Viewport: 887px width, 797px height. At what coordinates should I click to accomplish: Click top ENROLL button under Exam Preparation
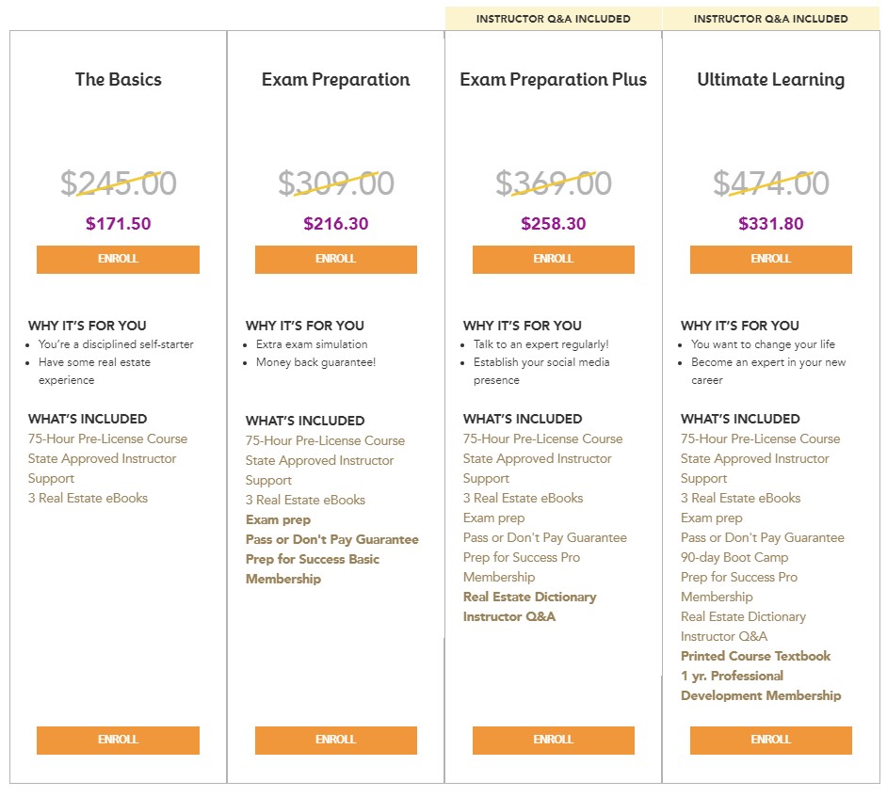pos(335,260)
